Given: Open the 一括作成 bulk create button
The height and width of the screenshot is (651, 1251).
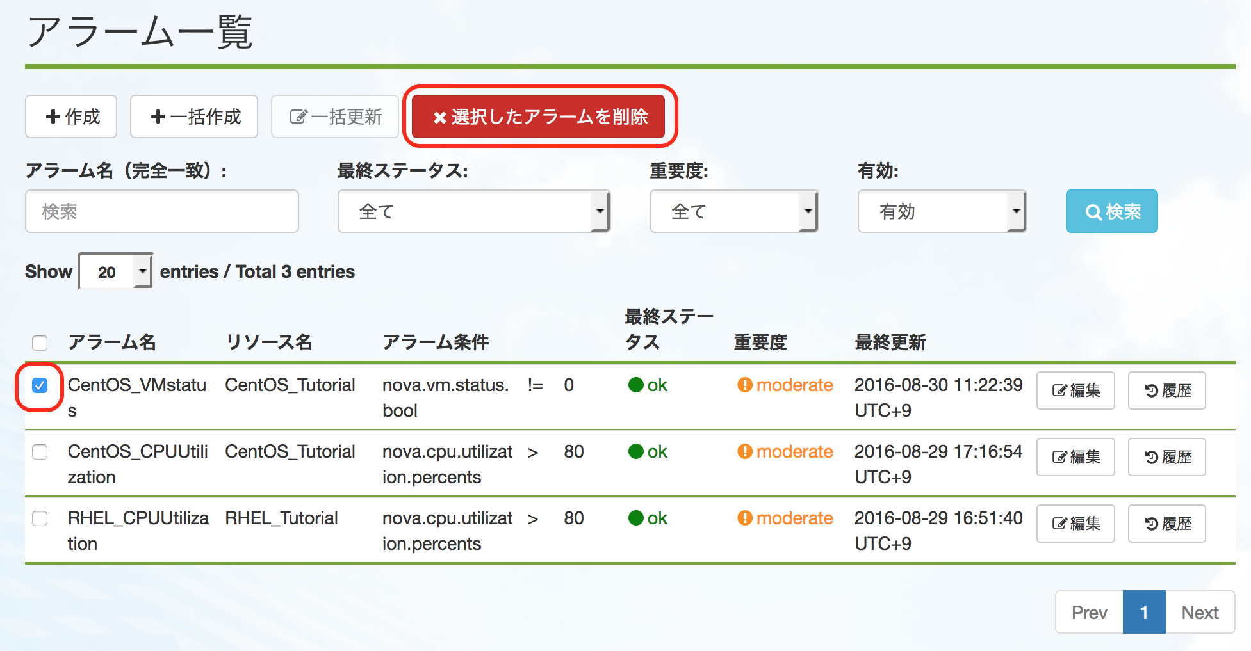Looking at the screenshot, I should pyautogui.click(x=194, y=117).
